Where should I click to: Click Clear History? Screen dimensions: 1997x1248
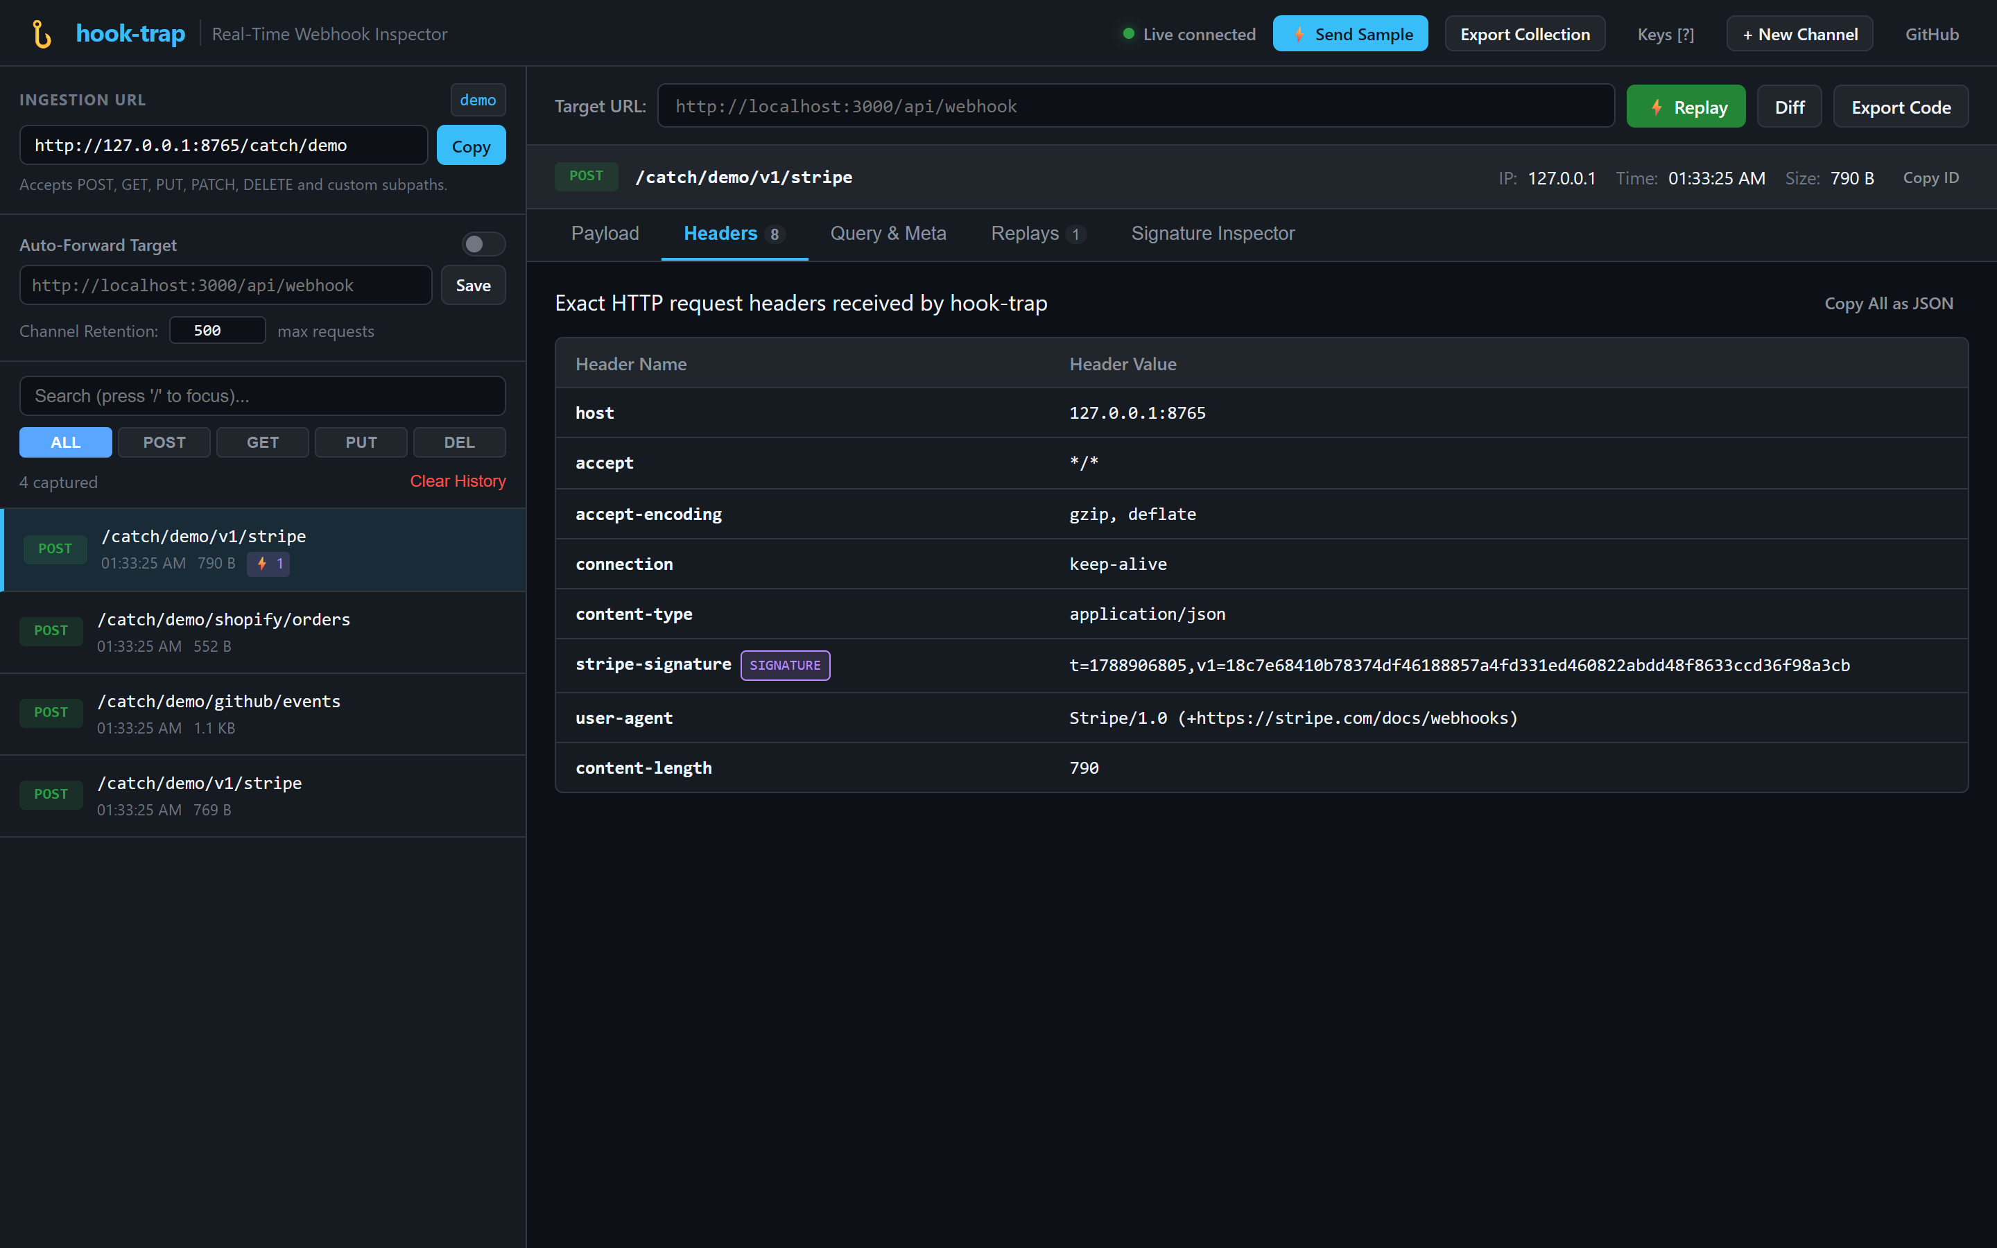coord(458,481)
